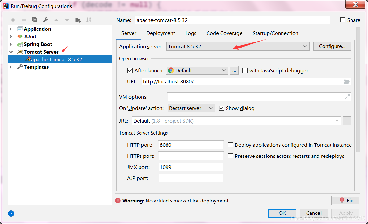Sort configurations alphabetically icon
368x224 pixels.
pyautogui.click(x=89, y=20)
